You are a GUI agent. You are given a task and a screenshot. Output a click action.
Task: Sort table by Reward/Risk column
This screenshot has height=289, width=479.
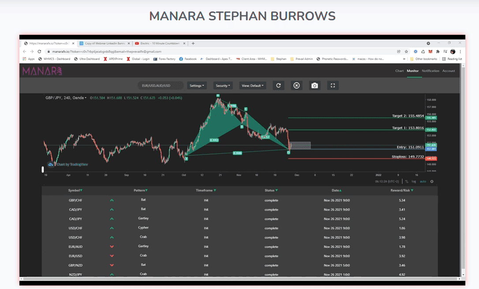click(x=401, y=190)
